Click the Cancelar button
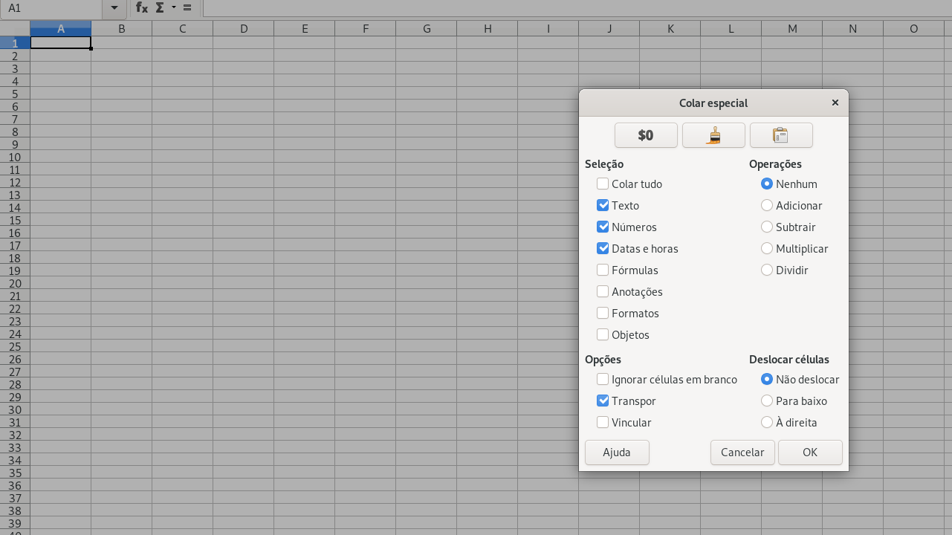The image size is (952, 535). 742,453
